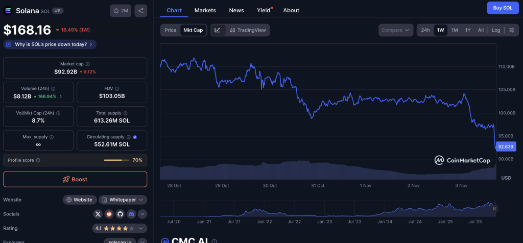Click the Total supply info icon
The height and width of the screenshot is (243, 523).
pos(125,113)
